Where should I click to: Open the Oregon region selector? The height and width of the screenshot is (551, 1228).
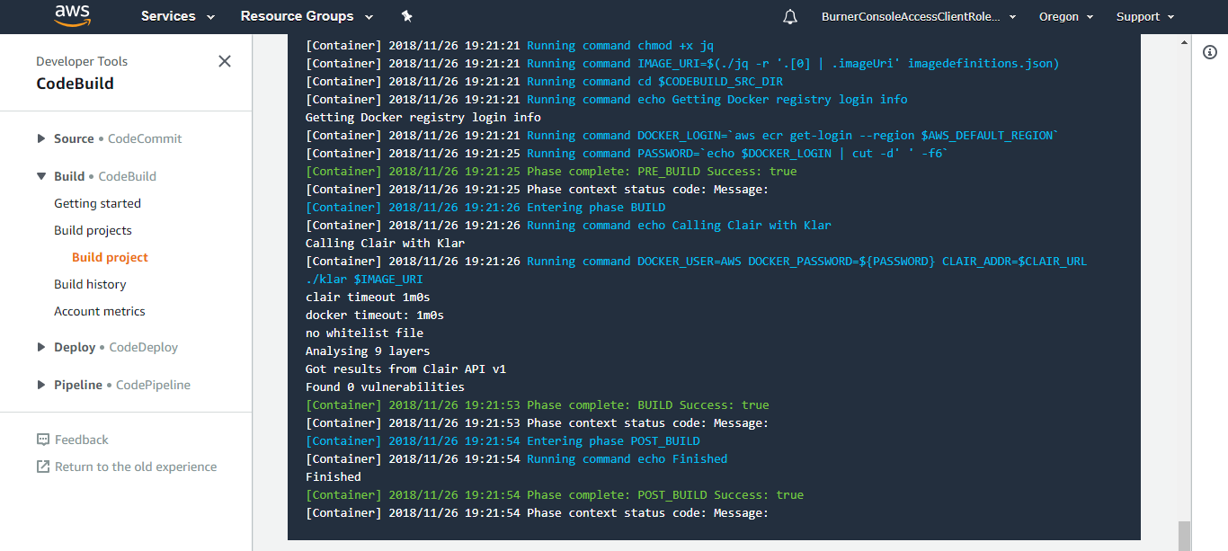tap(1066, 16)
